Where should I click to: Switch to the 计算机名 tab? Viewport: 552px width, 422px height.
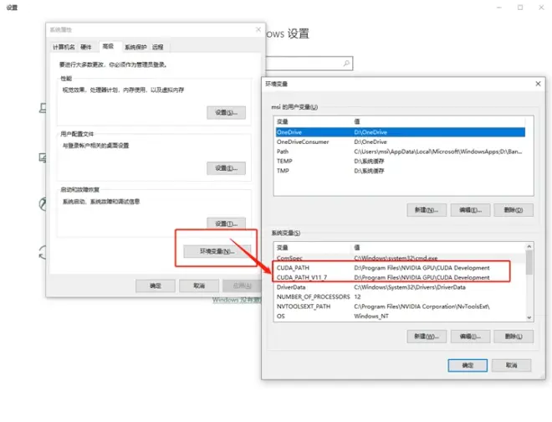click(64, 47)
